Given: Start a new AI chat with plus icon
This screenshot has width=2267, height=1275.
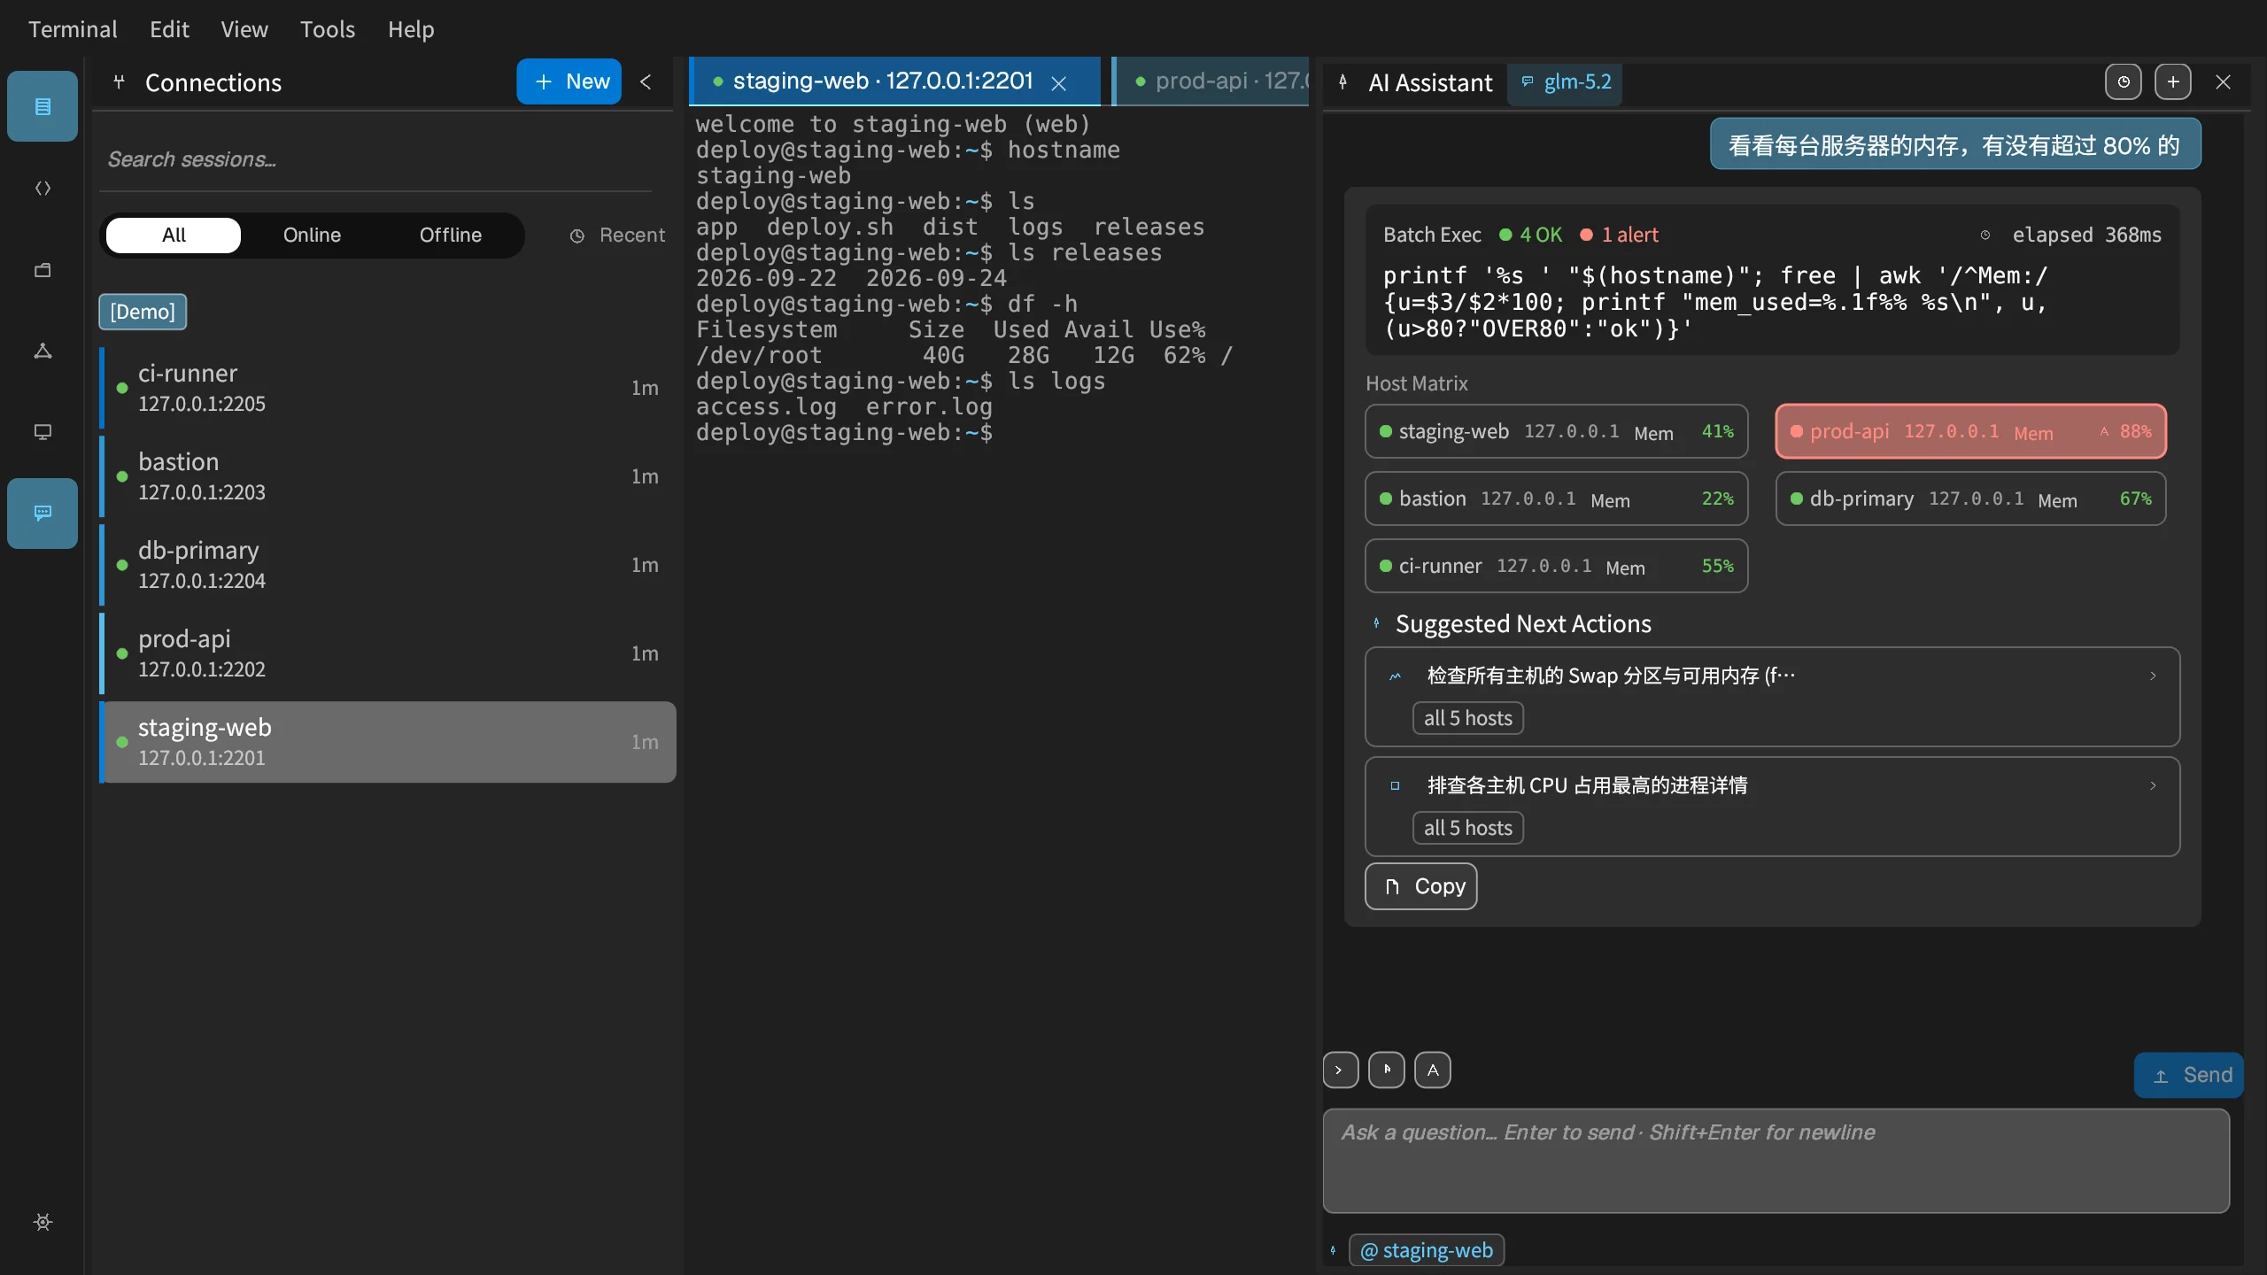Looking at the screenshot, I should pyautogui.click(x=2172, y=82).
